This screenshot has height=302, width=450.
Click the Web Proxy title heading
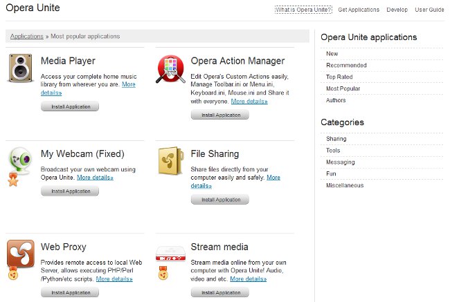64,247
